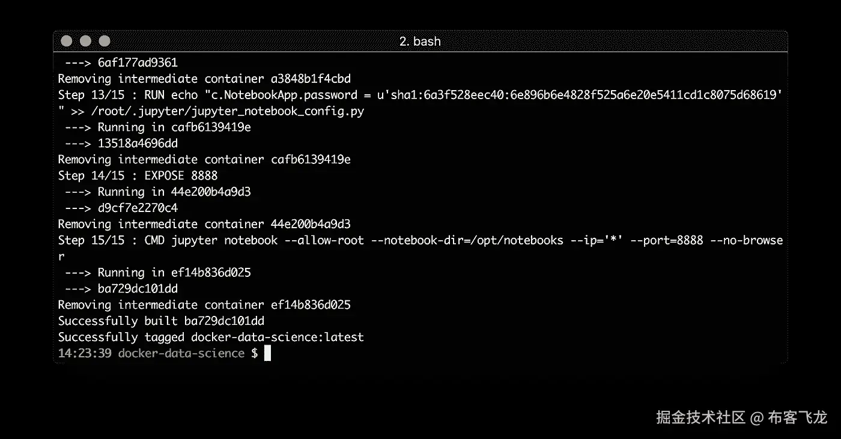This screenshot has width=841, height=439.
Task: Click the d9cf7e2270c4 layer ID
Action: tap(138, 208)
